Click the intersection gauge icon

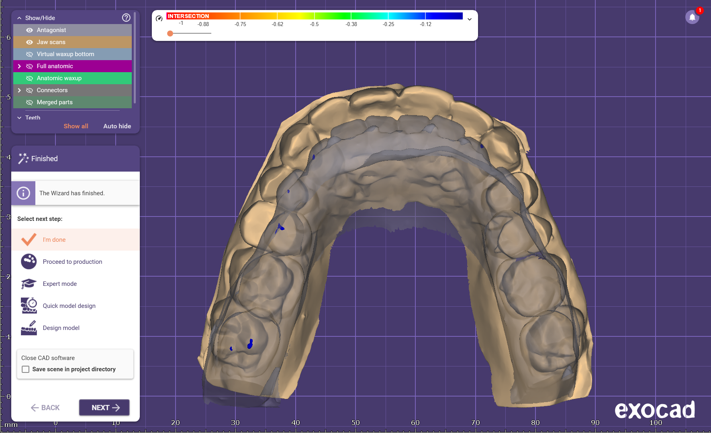(x=159, y=18)
